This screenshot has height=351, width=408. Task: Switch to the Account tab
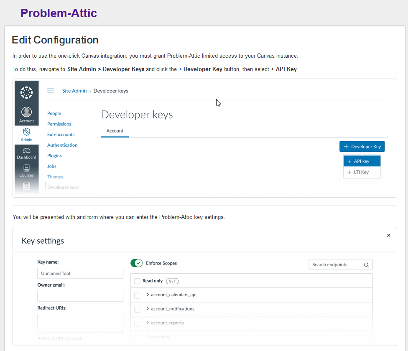tap(115, 131)
